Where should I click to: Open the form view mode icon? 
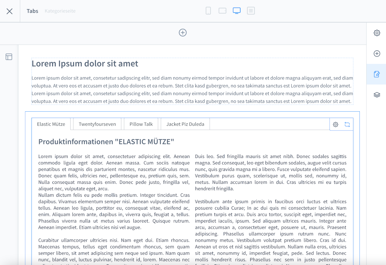[x=251, y=11]
